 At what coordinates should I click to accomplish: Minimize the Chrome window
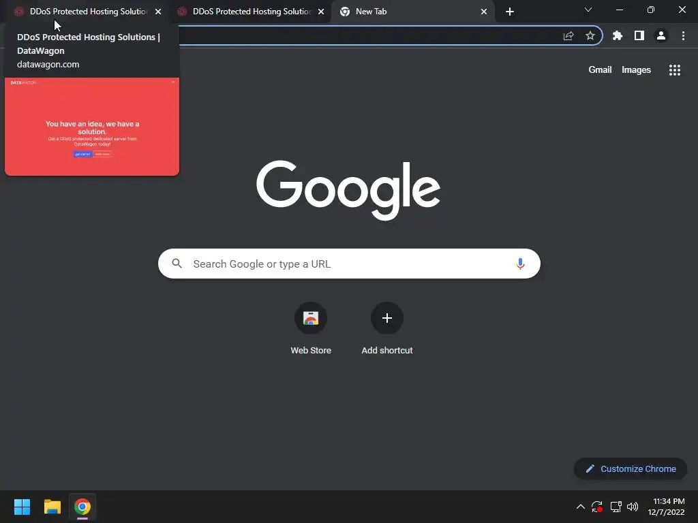pyautogui.click(x=619, y=10)
